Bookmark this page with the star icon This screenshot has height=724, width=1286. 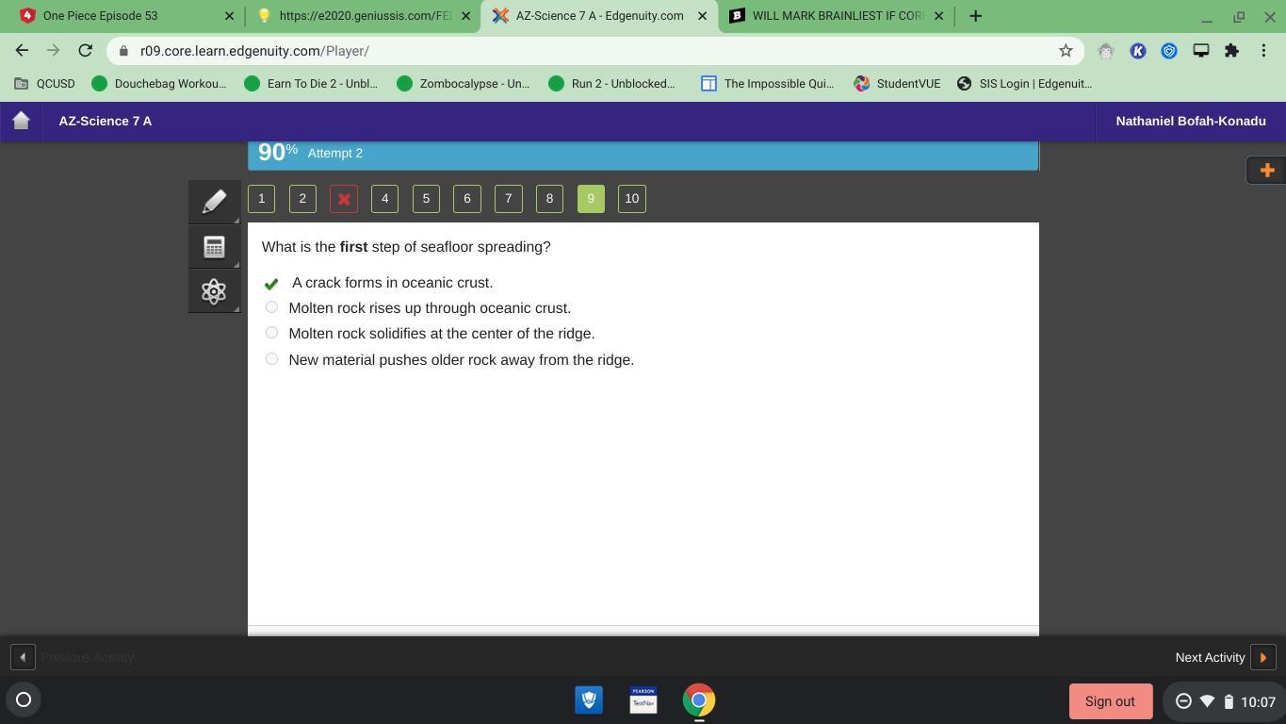tap(1066, 51)
